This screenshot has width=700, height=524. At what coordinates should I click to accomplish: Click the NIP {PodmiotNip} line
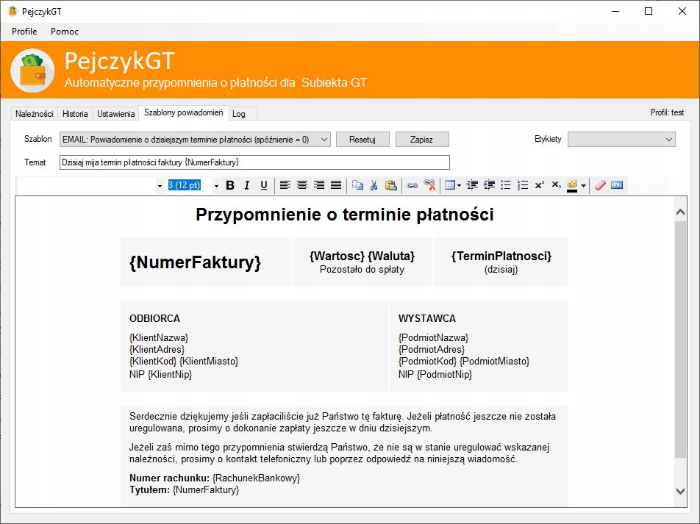pos(435,375)
